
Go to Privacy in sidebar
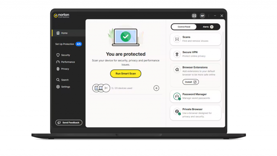[x=65, y=69]
